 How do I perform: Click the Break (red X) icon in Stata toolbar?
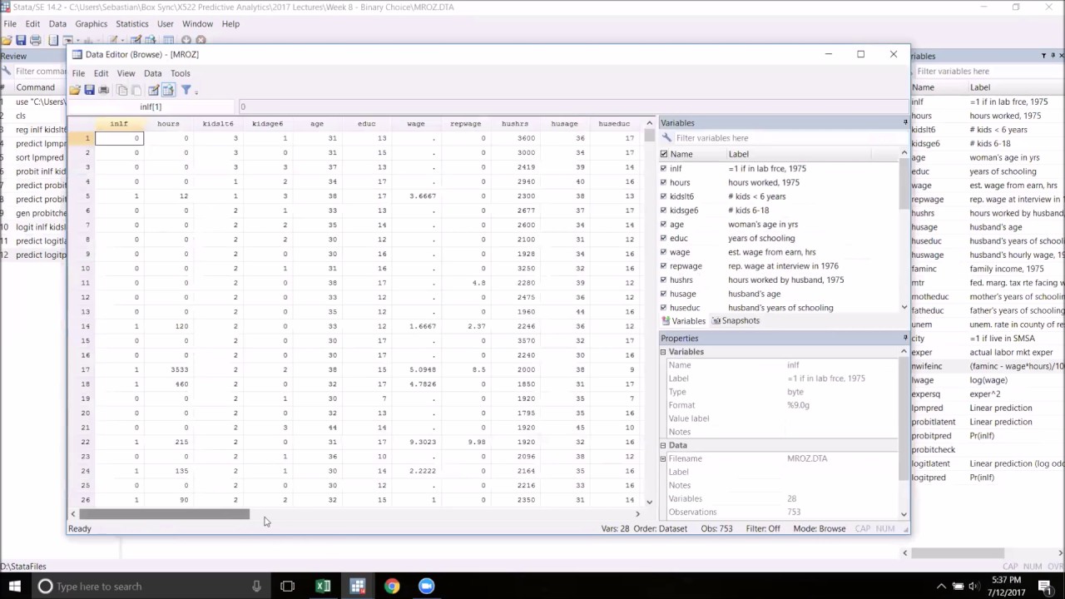pyautogui.click(x=201, y=40)
